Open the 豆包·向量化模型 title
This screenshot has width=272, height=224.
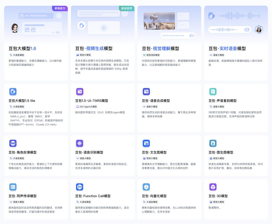(154, 196)
